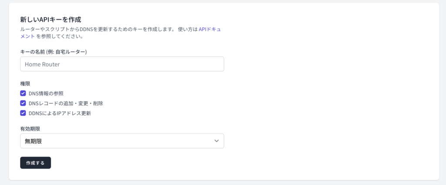This screenshot has height=185, width=446.
Task: Click the 有効期限 field label
Action: tap(30, 129)
